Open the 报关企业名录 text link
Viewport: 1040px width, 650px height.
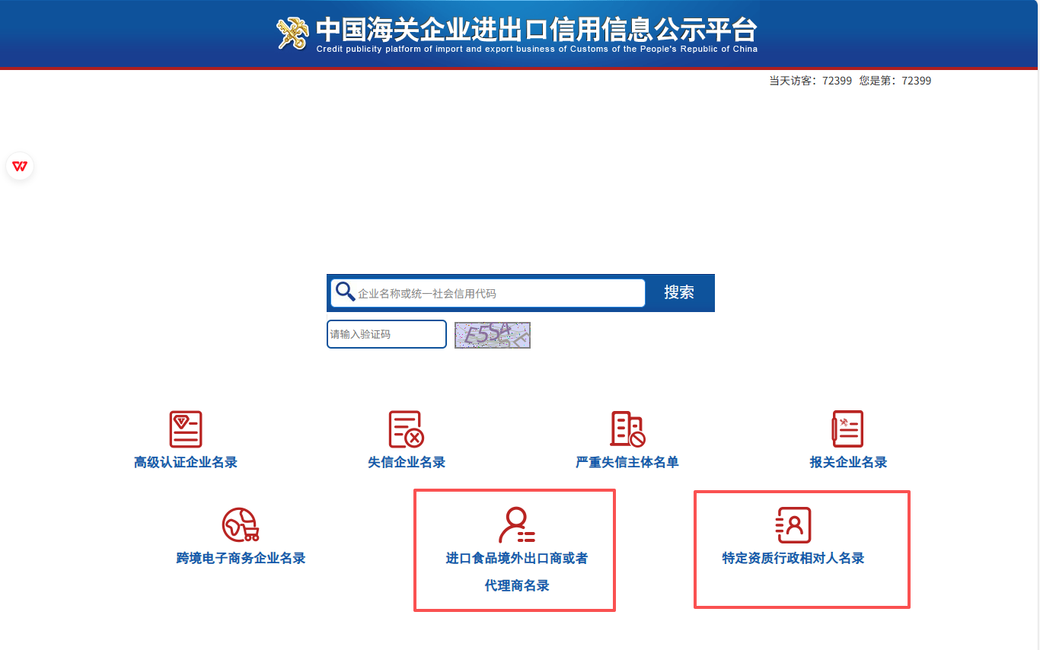pyautogui.click(x=848, y=462)
